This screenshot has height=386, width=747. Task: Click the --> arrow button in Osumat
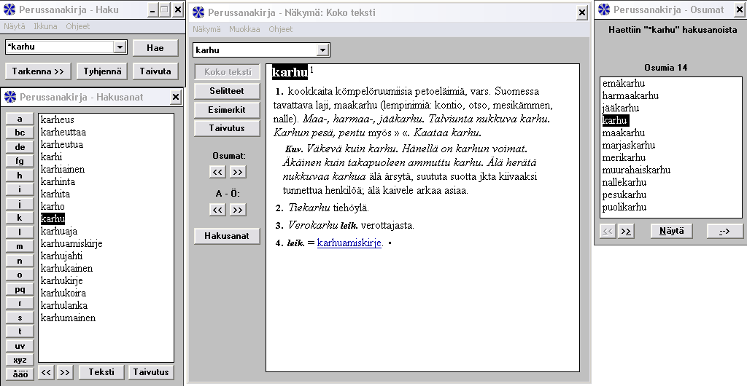724,231
